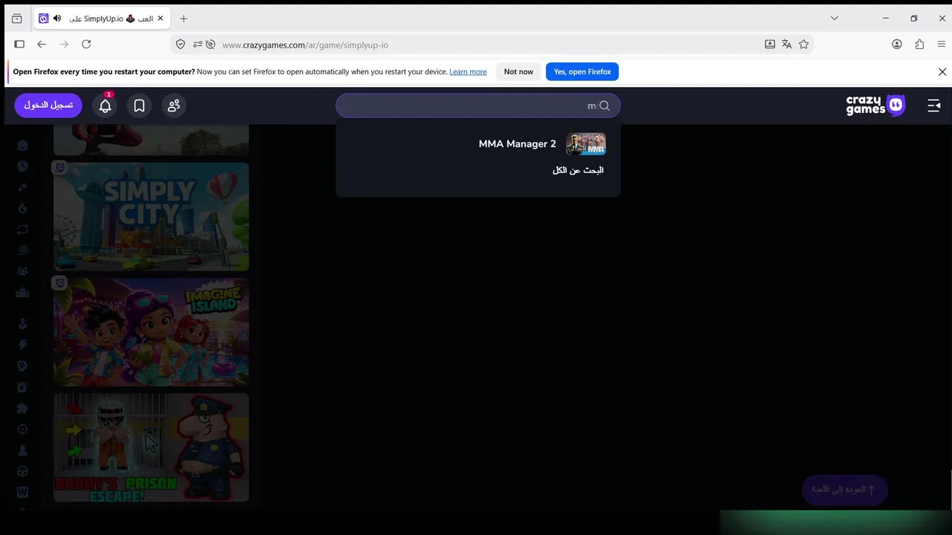Toggle the Firefox sidebar button

[19, 45]
